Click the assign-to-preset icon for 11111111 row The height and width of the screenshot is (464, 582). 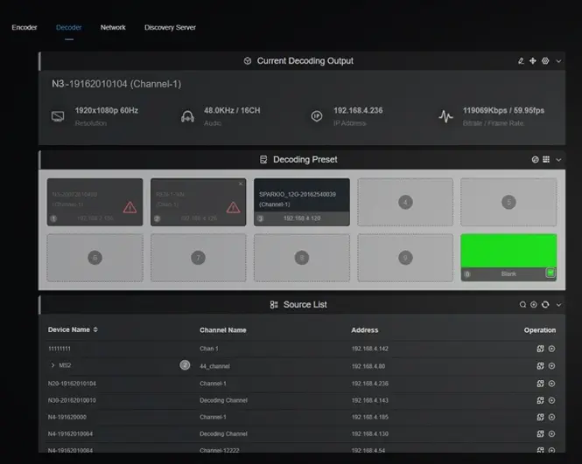541,349
